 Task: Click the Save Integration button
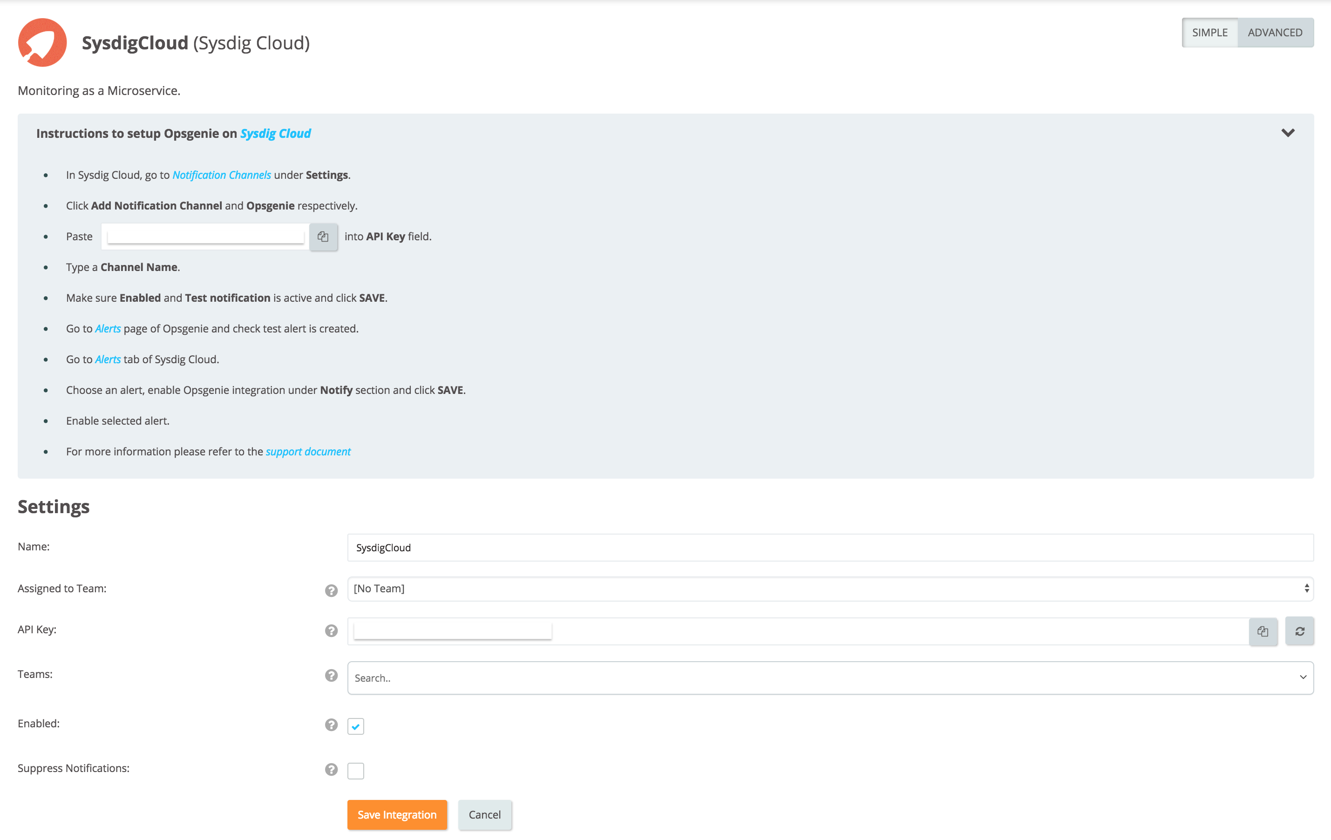397,814
